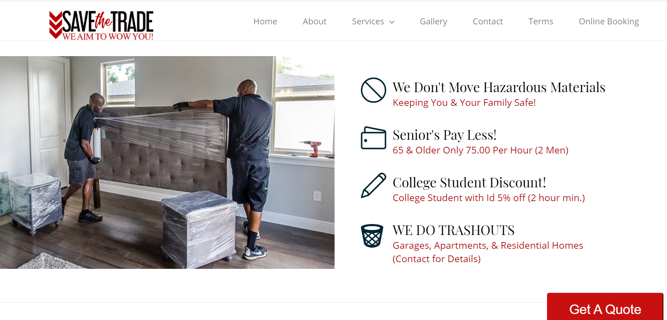
Task: Click the prohibited circle icon
Action: point(373,90)
